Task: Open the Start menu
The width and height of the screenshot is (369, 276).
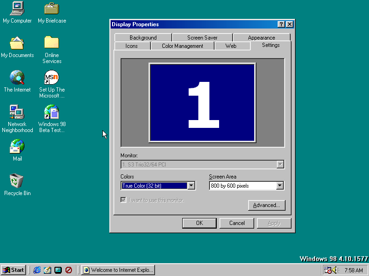Action: (x=13, y=270)
